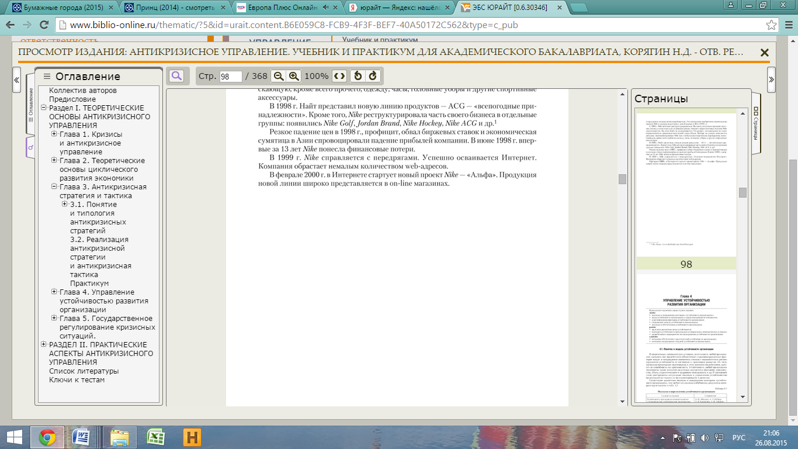Open the search magnifier tool in the viewer
The width and height of the screenshot is (798, 449).
[176, 76]
